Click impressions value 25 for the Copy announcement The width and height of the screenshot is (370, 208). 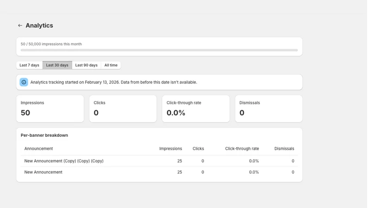[179, 161]
